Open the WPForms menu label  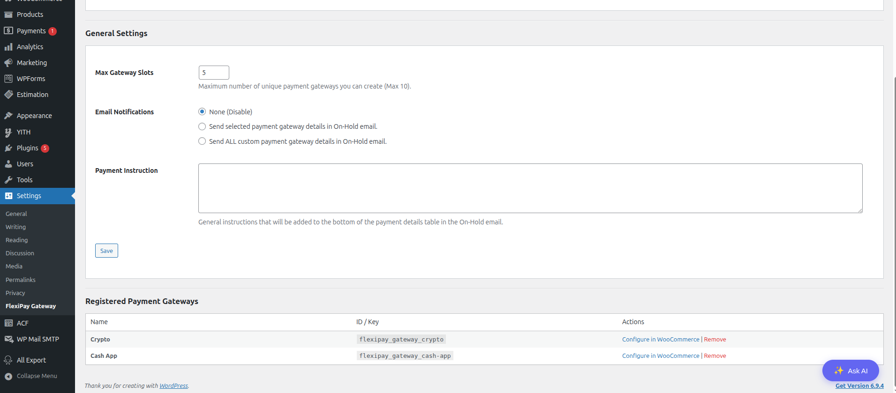tap(31, 79)
